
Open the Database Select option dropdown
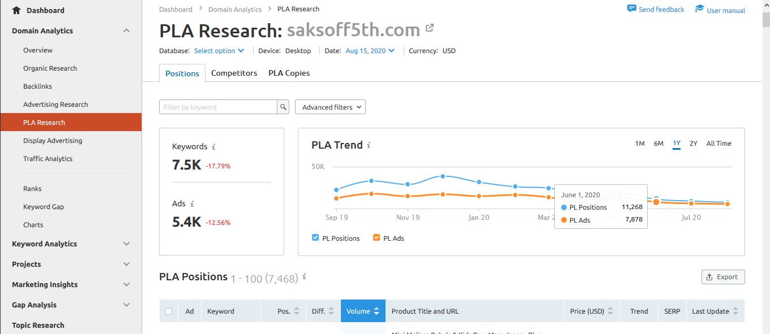(219, 51)
